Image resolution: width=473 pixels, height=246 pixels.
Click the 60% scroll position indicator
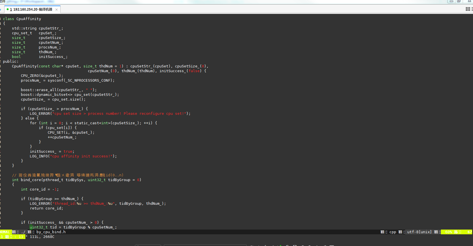click(x=448, y=232)
